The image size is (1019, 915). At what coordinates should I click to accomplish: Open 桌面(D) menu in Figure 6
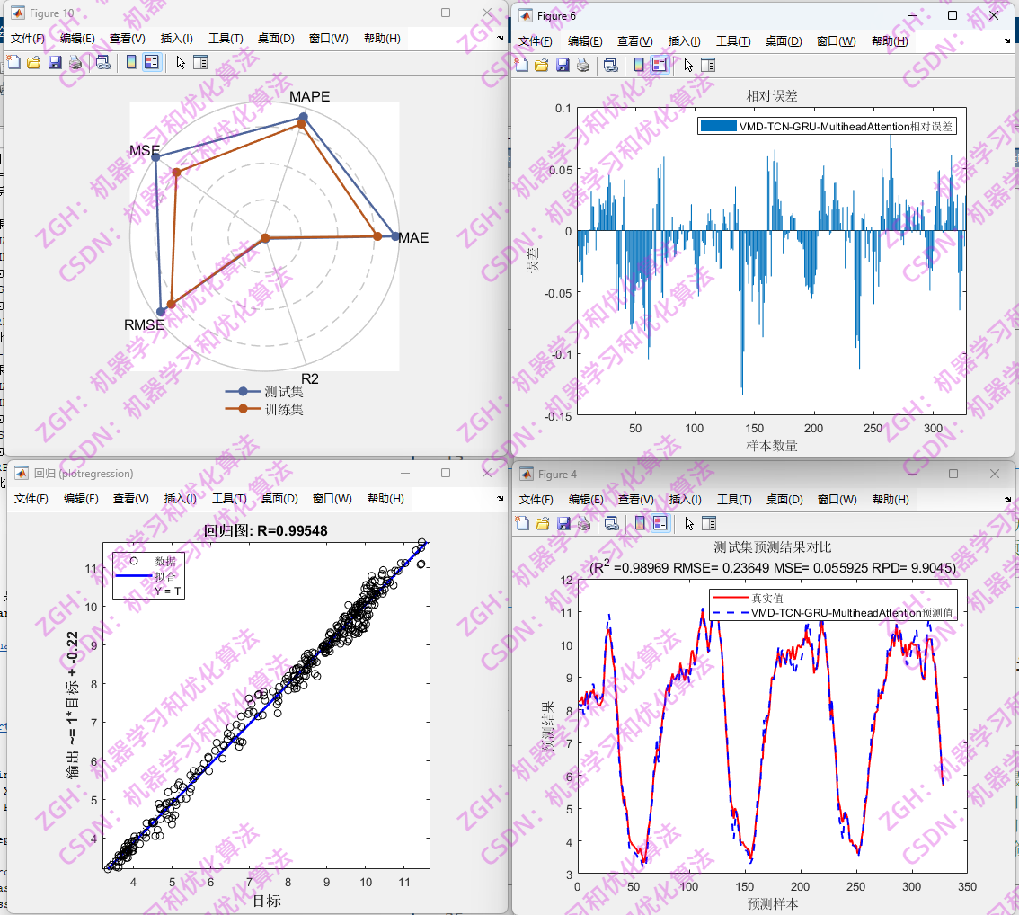pyautogui.click(x=784, y=41)
